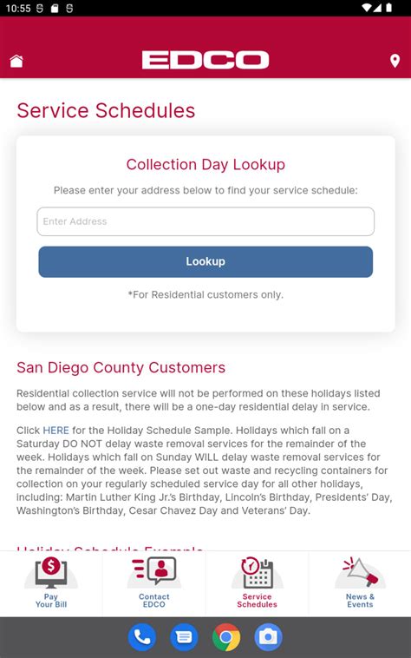Open News & Events megaphone icon
411x658 pixels.
point(360,572)
